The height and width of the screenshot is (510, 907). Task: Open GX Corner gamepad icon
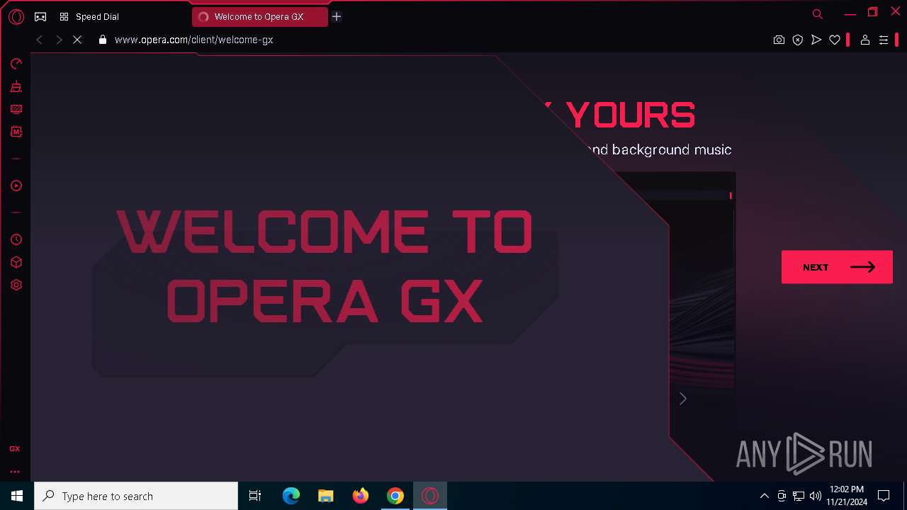point(40,17)
